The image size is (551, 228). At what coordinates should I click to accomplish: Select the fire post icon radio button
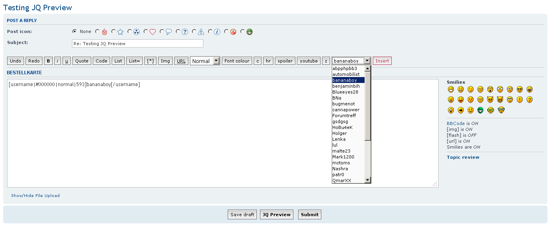pyautogui.click(x=98, y=31)
